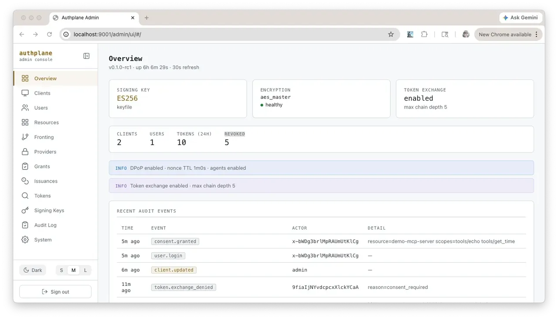This screenshot has width=558, height=319.
Task: Click the Signing Keys key icon
Action: pyautogui.click(x=25, y=210)
